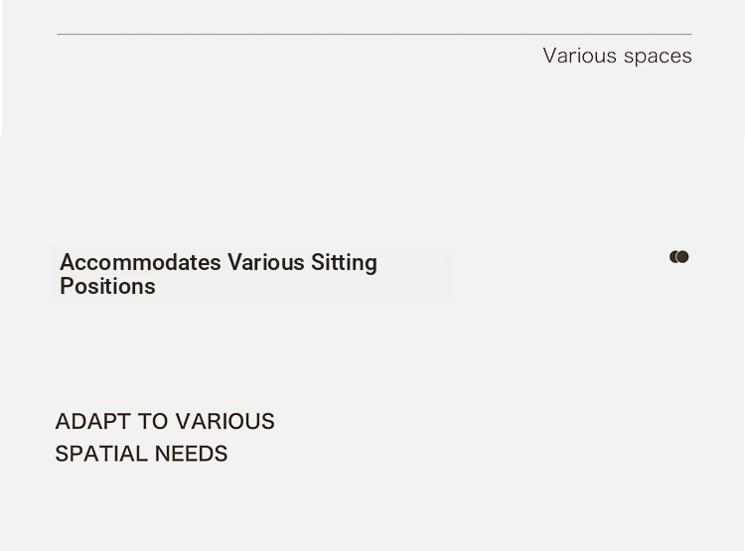Click the word 'VARIOUS' in the uppercase text
The height and width of the screenshot is (551, 745).
tap(224, 421)
